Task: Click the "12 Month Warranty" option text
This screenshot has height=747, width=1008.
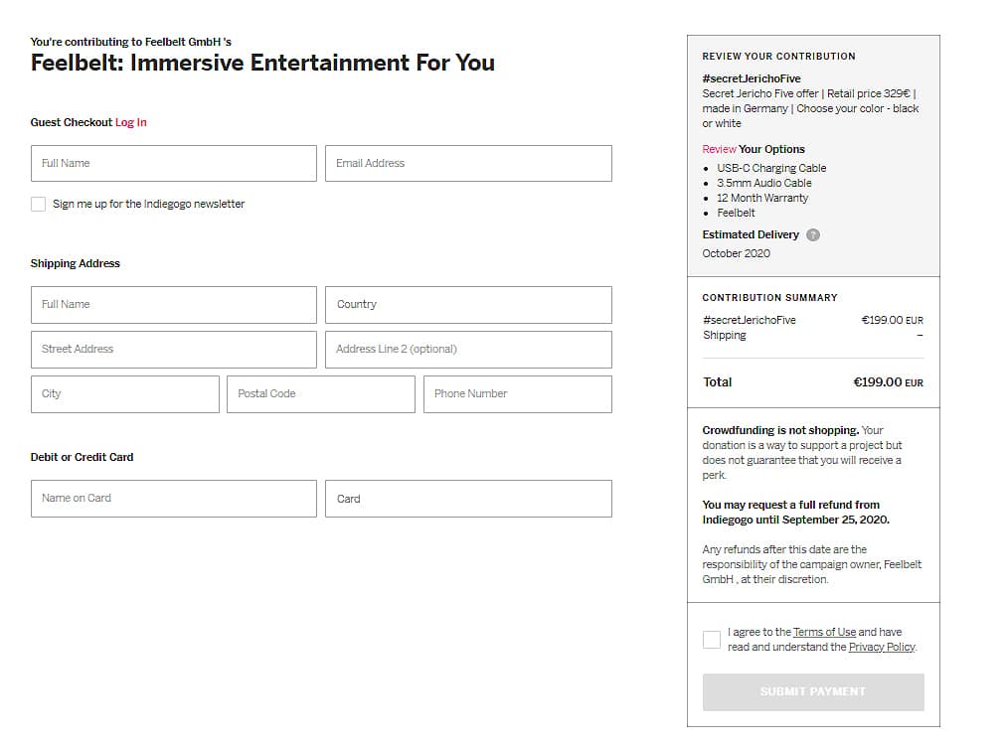Action: pyautogui.click(x=762, y=198)
